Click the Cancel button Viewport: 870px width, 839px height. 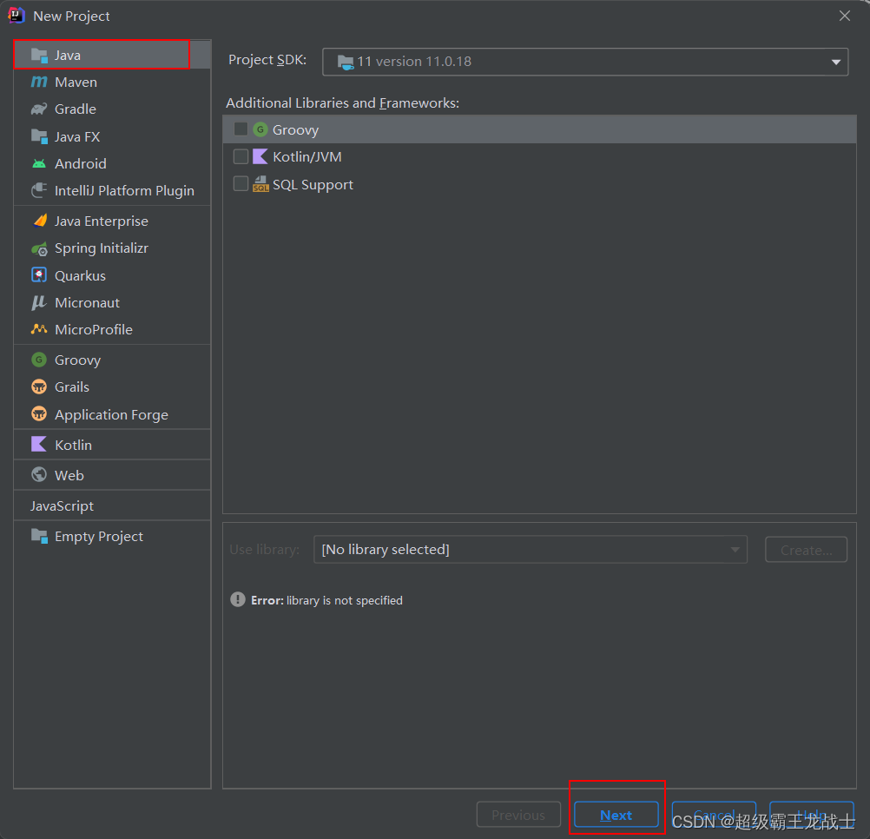(x=714, y=815)
